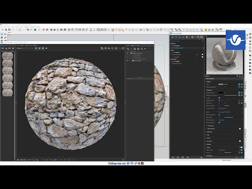Click third icon in History panel toolbar
Screen dimensions: 252x189
point(9,48)
